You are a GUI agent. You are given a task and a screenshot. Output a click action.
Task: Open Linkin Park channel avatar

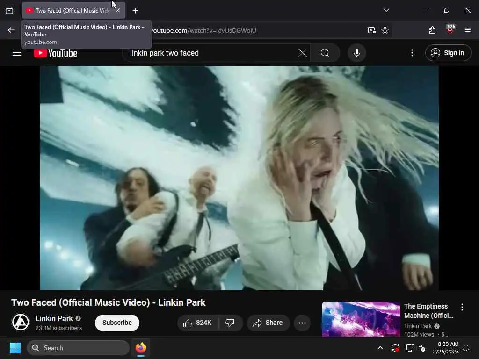click(x=21, y=322)
